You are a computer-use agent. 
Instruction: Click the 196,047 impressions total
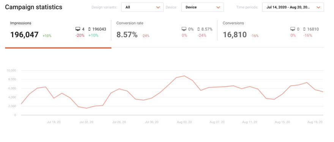click(x=24, y=35)
